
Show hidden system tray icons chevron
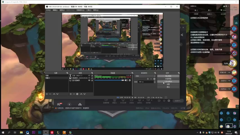point(197,132)
